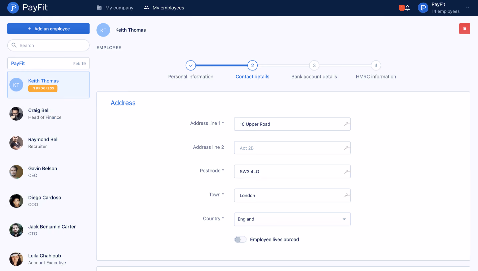478x271 pixels.
Task: Select the Contact details step
Action: (252, 70)
